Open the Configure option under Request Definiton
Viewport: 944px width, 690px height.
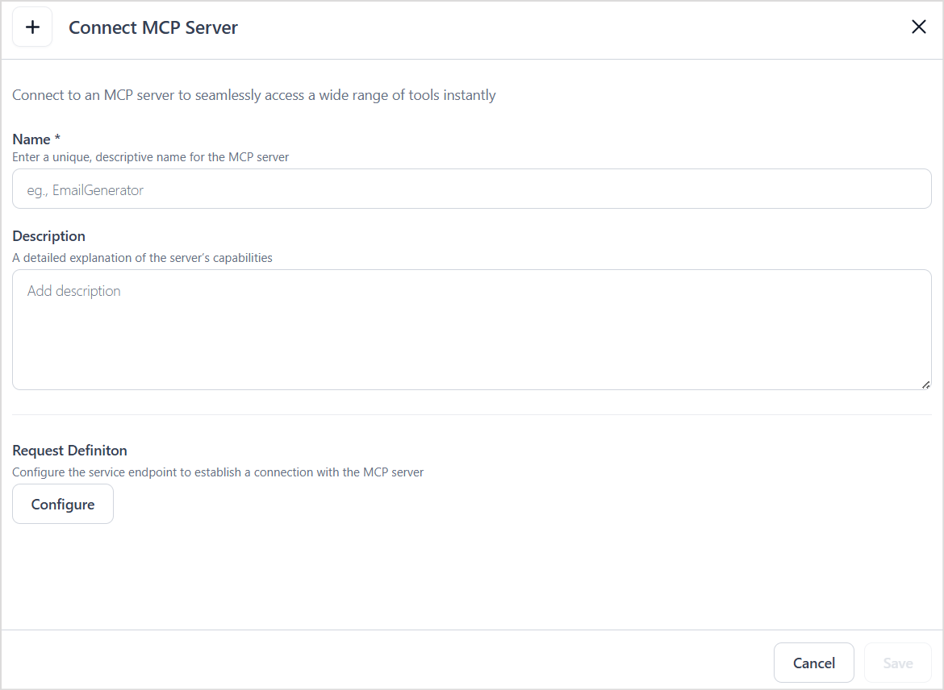click(x=62, y=504)
